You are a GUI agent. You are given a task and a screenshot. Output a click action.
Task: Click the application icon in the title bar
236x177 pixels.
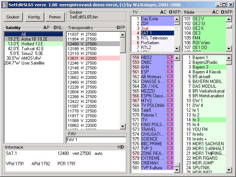(x=5, y=5)
